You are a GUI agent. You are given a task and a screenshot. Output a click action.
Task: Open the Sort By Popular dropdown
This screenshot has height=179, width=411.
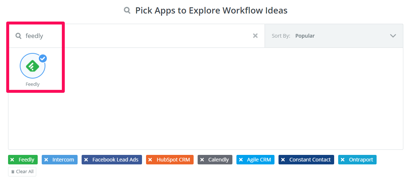click(x=334, y=36)
